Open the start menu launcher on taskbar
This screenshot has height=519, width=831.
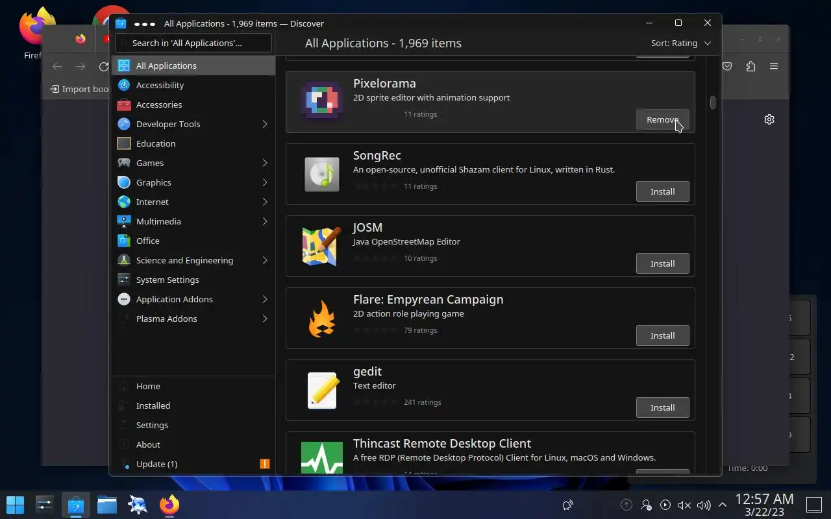[15, 504]
